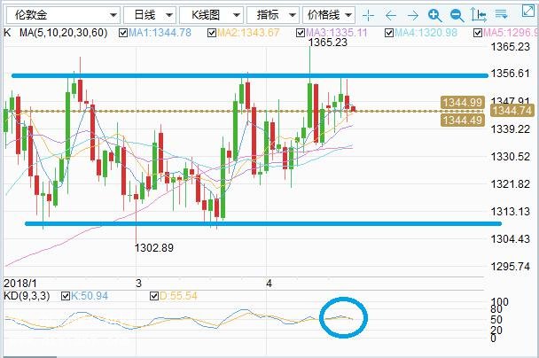The image size is (539, 358).
Task: Zoom in on the chart
Action: [x=435, y=15]
